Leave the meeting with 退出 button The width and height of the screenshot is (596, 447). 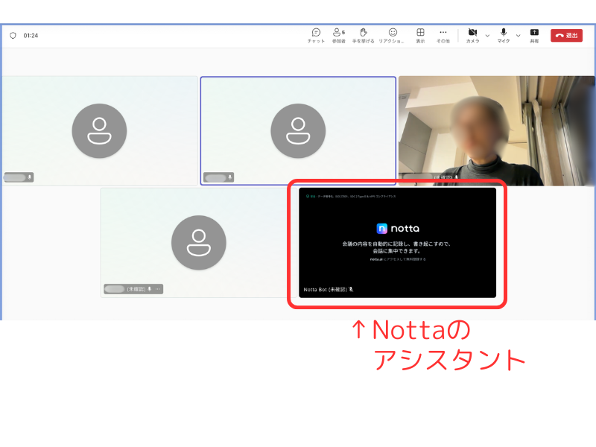[x=566, y=35]
